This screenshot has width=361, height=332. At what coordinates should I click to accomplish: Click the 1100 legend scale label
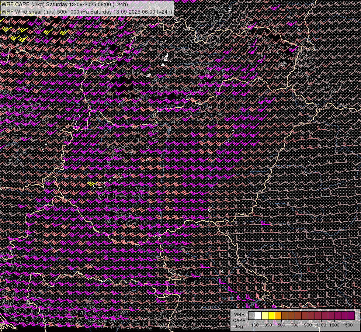tap(321, 325)
